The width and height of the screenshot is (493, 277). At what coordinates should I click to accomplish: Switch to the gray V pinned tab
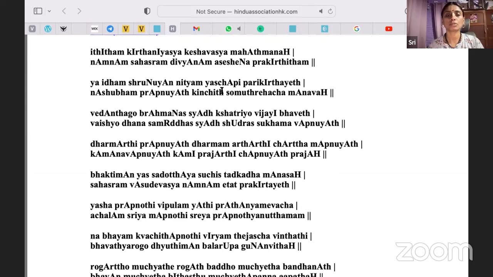[x=32, y=29]
